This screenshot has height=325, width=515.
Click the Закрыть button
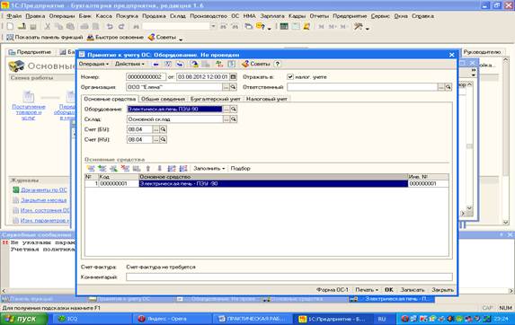442,290
